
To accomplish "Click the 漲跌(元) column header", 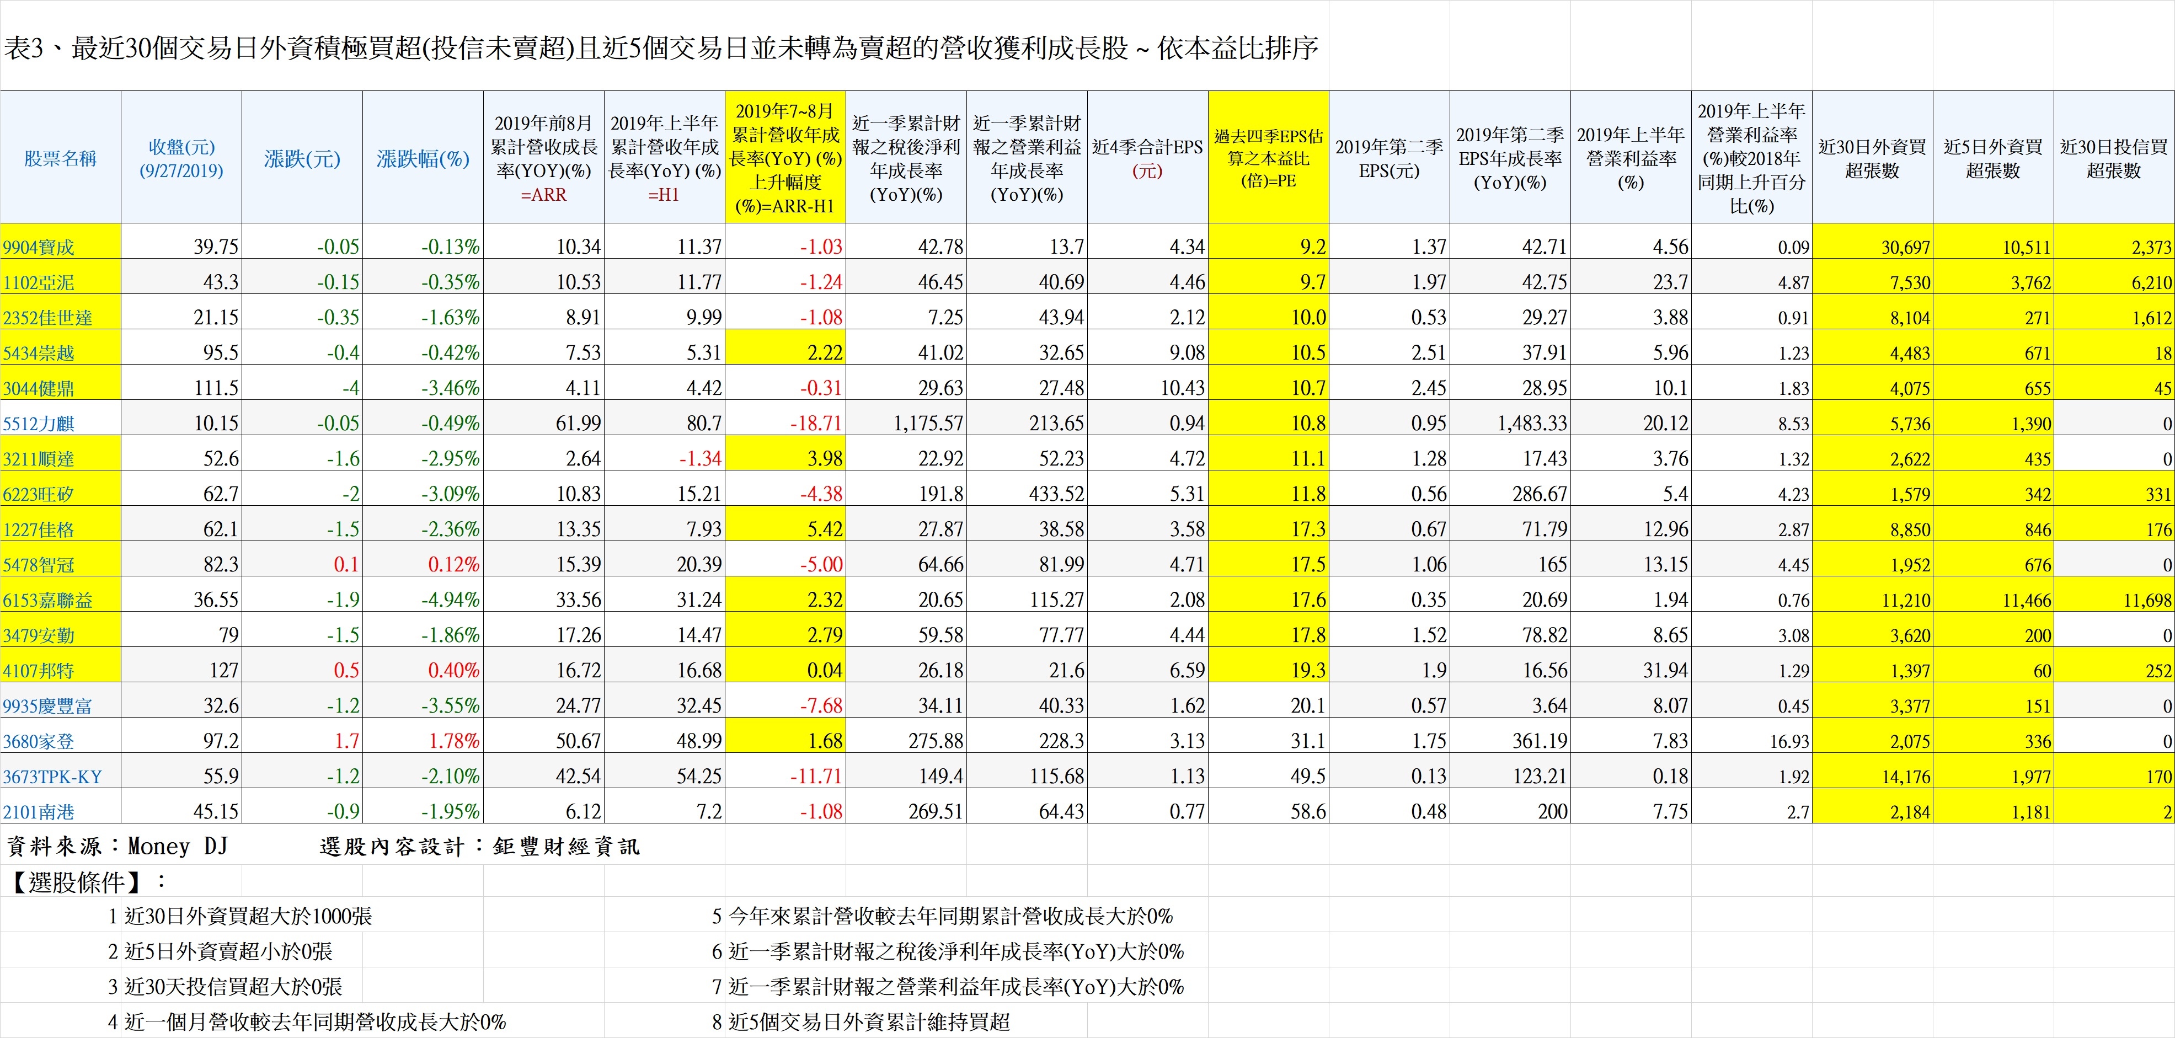I will [x=302, y=158].
